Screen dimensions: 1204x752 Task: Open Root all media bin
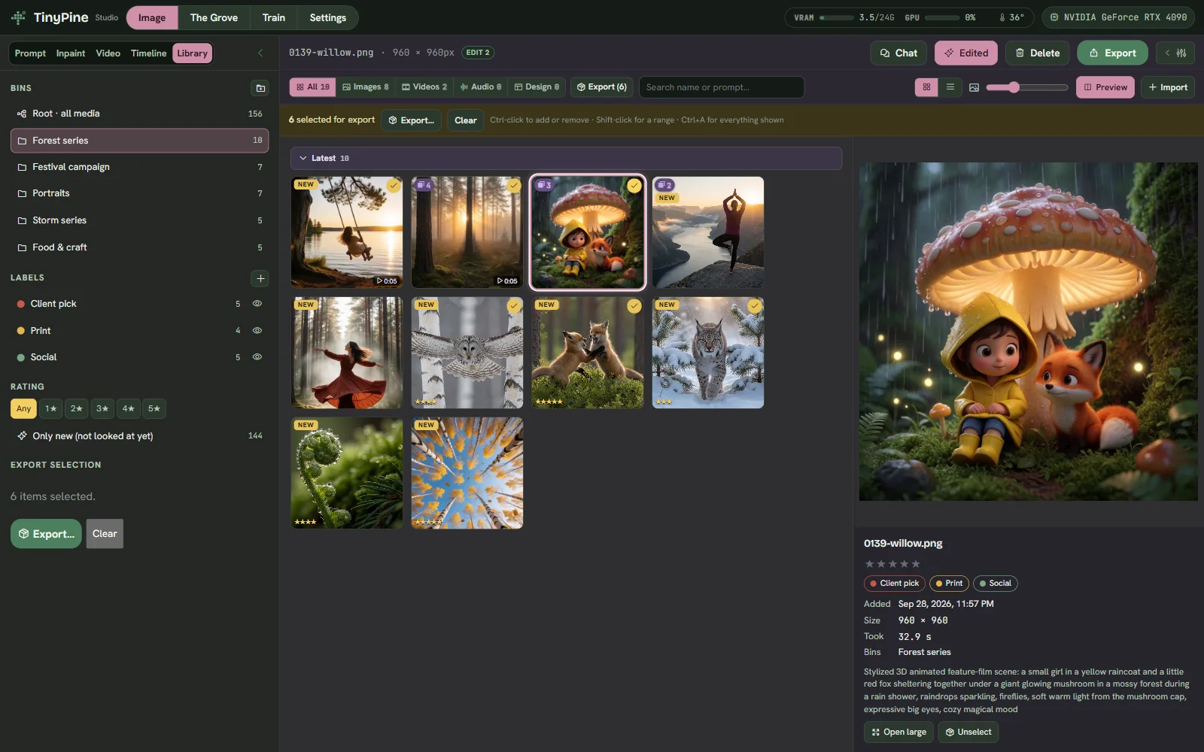[139, 114]
